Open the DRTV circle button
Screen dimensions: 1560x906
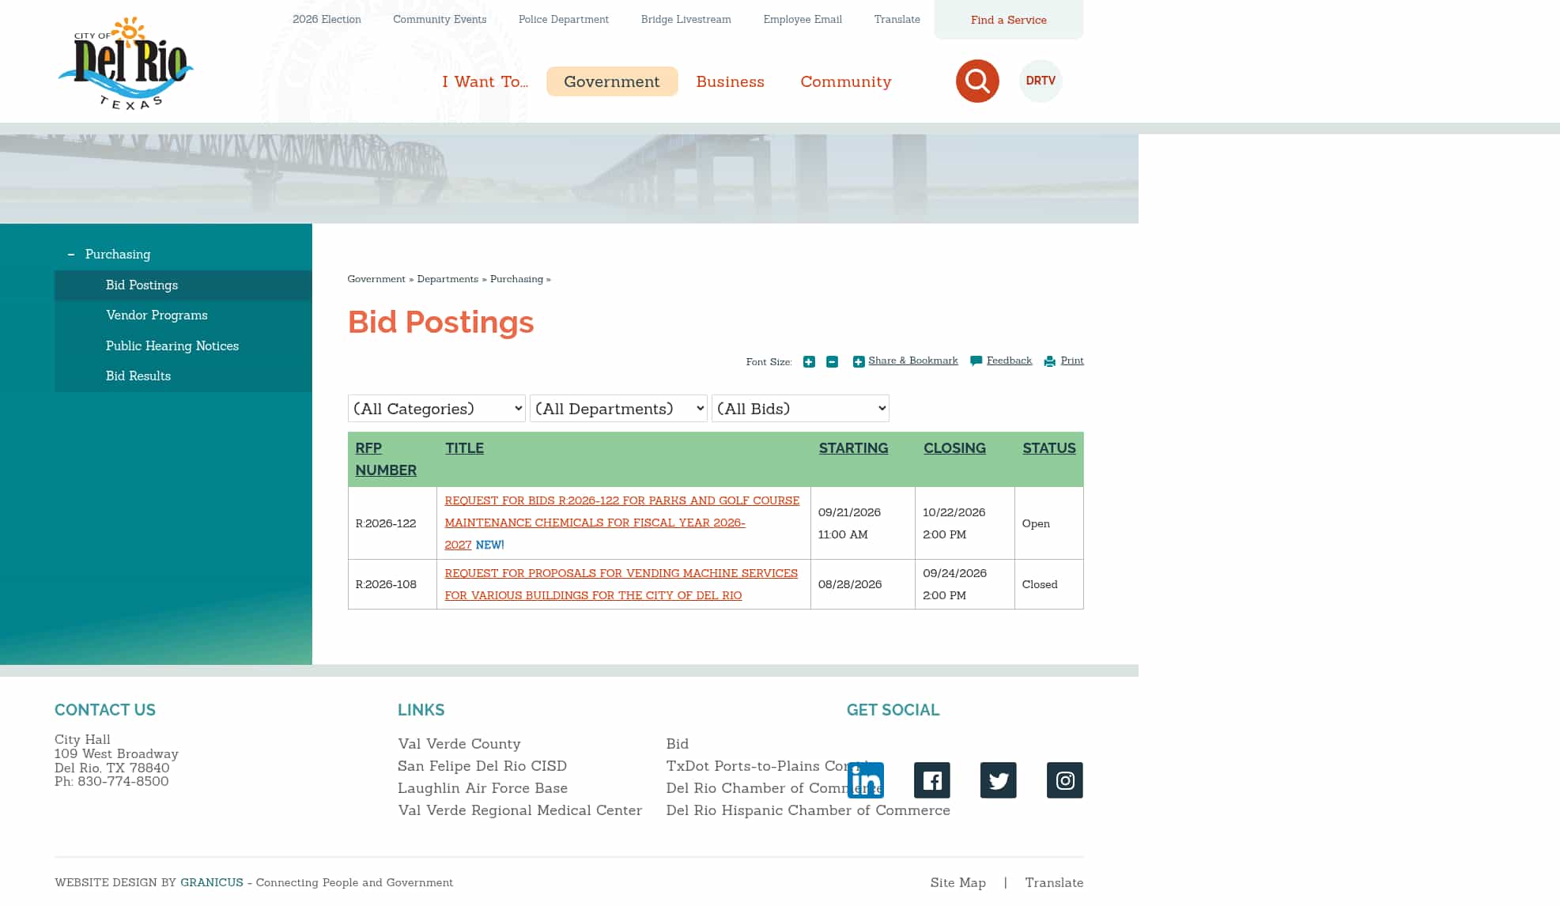click(x=1041, y=81)
